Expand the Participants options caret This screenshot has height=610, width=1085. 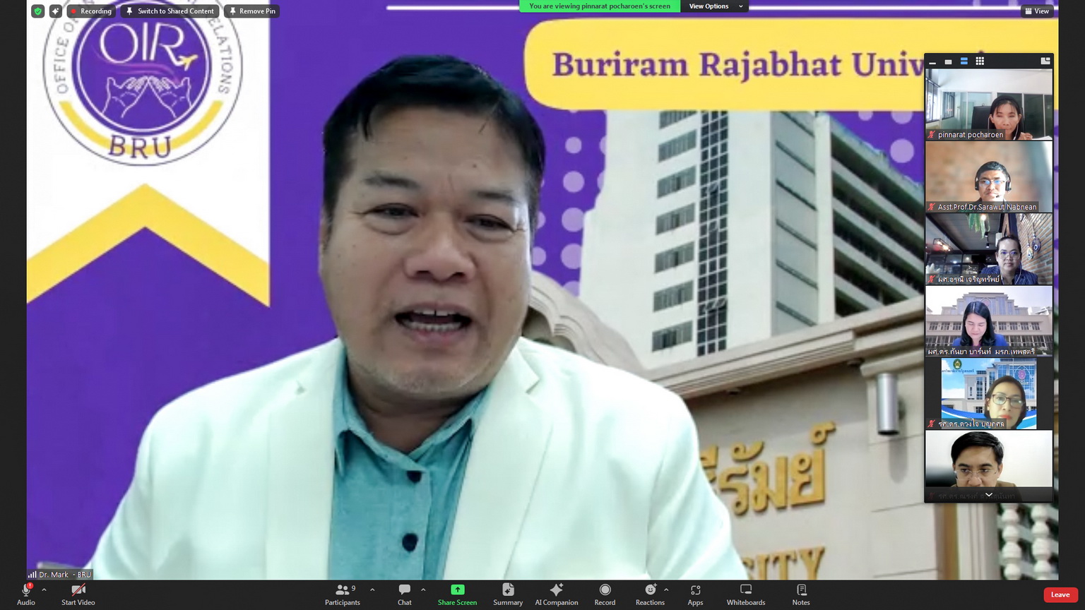pos(372,590)
